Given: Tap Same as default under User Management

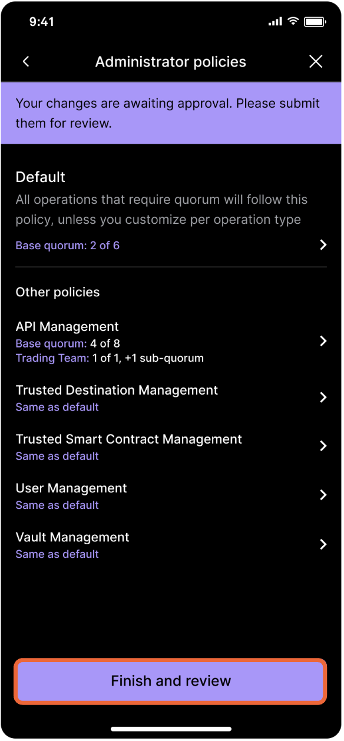Looking at the screenshot, I should 57,505.
